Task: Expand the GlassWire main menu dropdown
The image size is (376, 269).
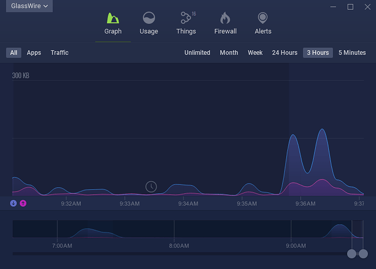Action: click(29, 7)
